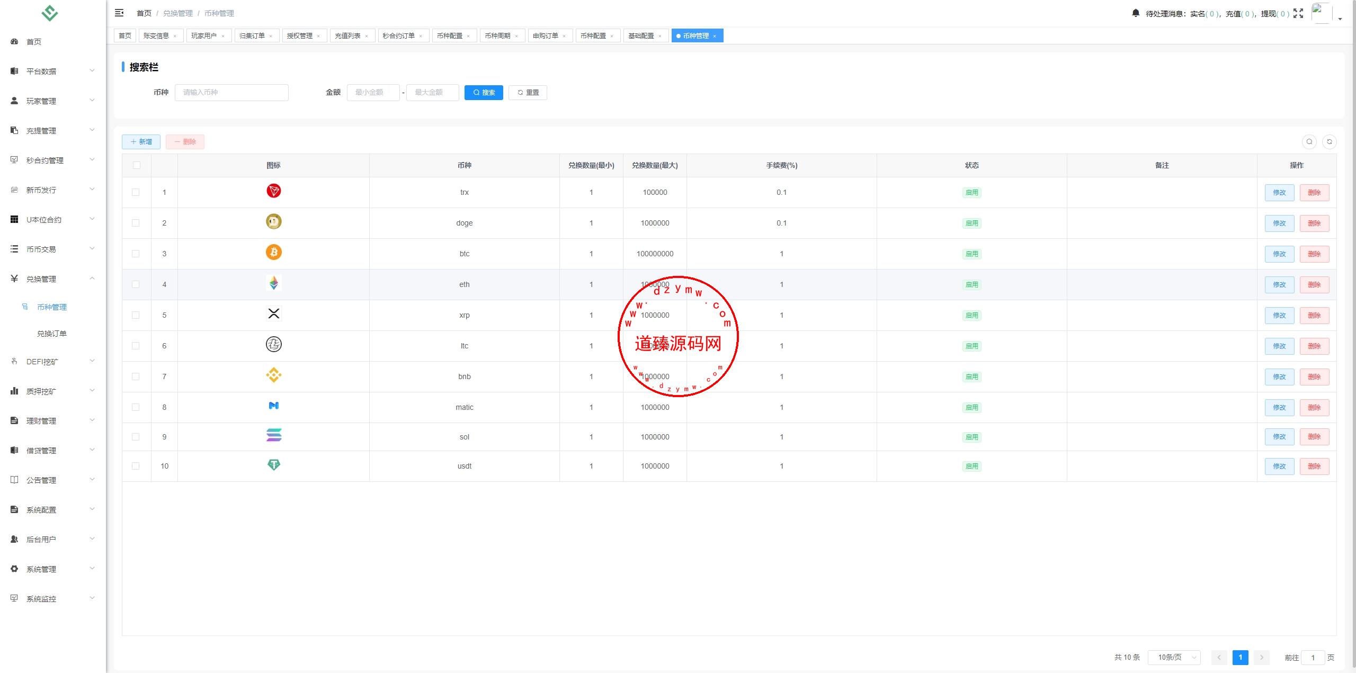1356x673 pixels.
Task: Click the trx coin icon
Action: click(274, 191)
